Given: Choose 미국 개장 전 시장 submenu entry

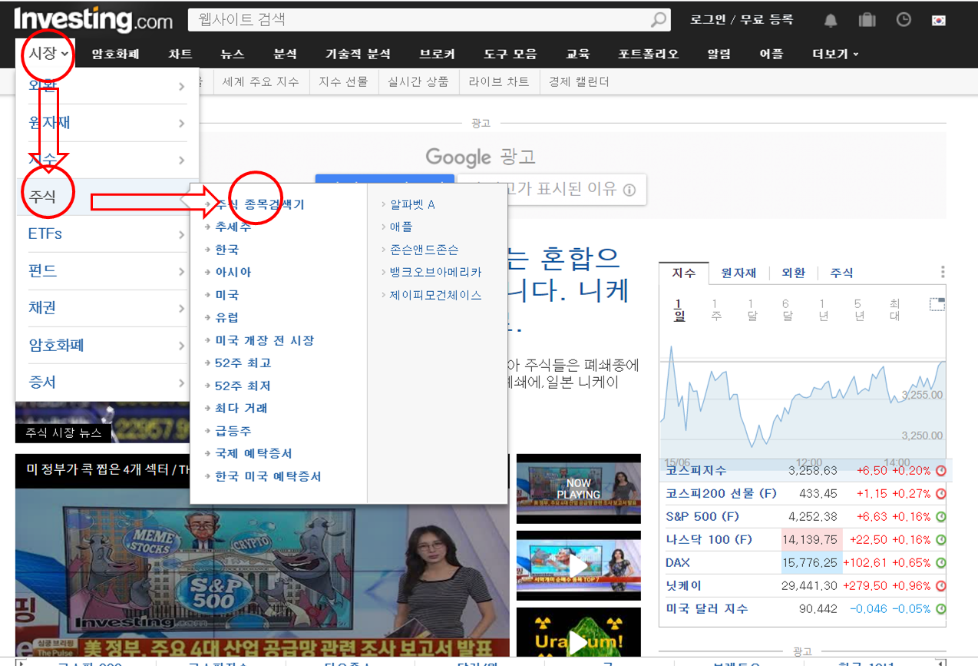Looking at the screenshot, I should [265, 340].
